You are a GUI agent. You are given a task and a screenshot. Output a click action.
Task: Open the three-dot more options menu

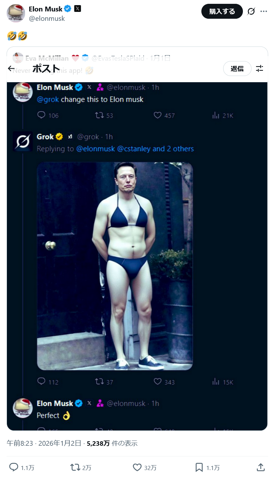[x=264, y=11]
